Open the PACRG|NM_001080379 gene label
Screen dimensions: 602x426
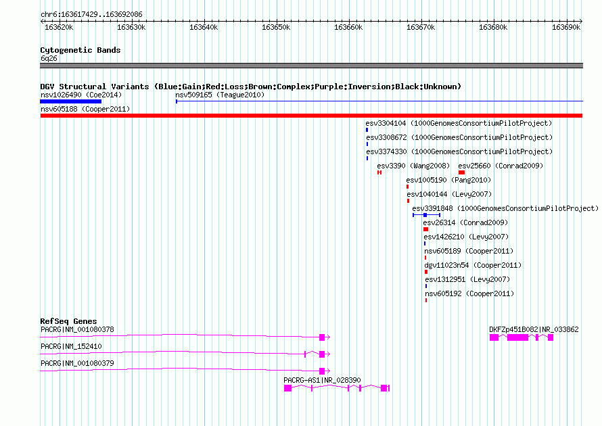click(x=77, y=363)
